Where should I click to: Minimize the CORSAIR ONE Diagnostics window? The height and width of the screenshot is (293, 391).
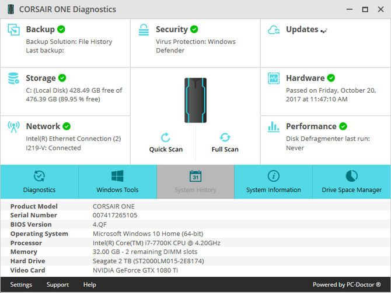[x=350, y=9]
